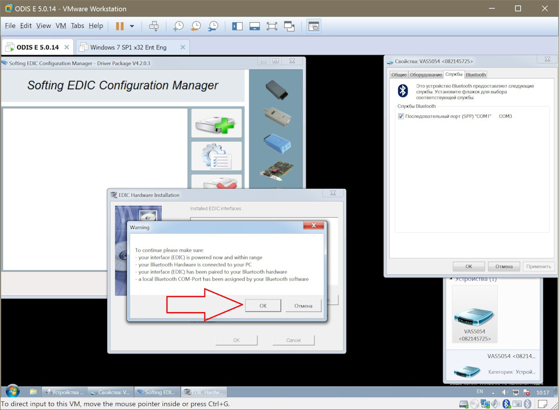Close the Windows 7 SP1 x32 tab
559x410 pixels.
[183, 47]
